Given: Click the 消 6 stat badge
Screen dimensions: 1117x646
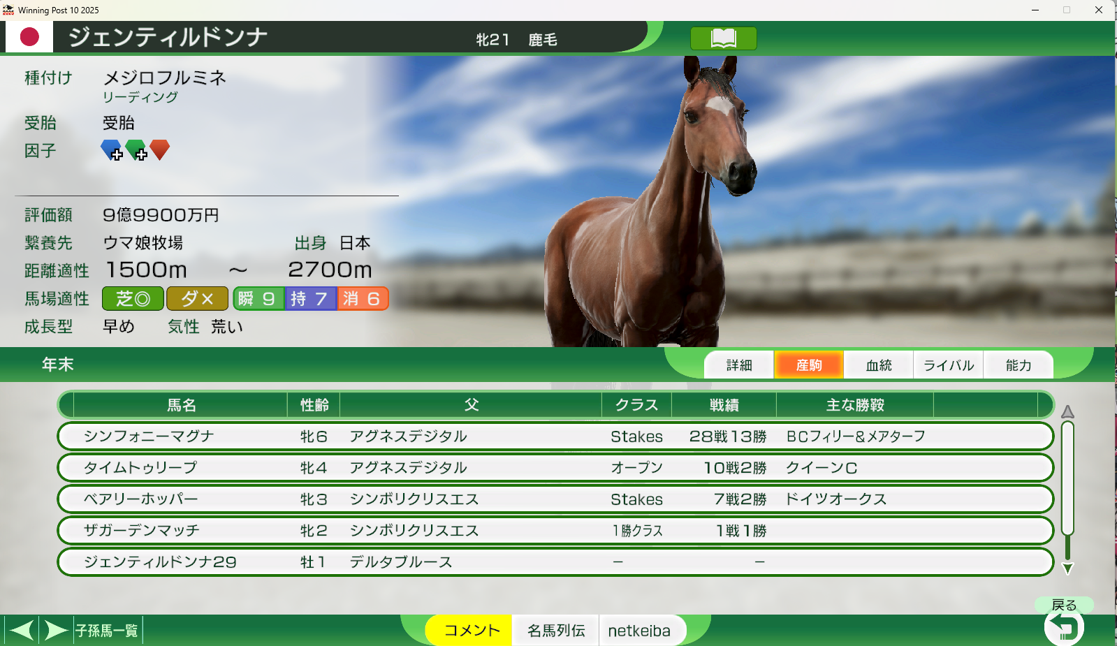Looking at the screenshot, I should pyautogui.click(x=363, y=299).
